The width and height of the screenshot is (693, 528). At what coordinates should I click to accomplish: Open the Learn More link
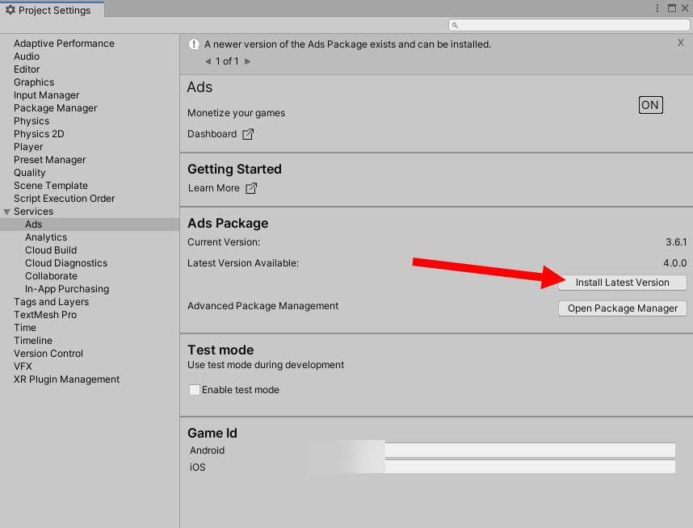click(214, 188)
